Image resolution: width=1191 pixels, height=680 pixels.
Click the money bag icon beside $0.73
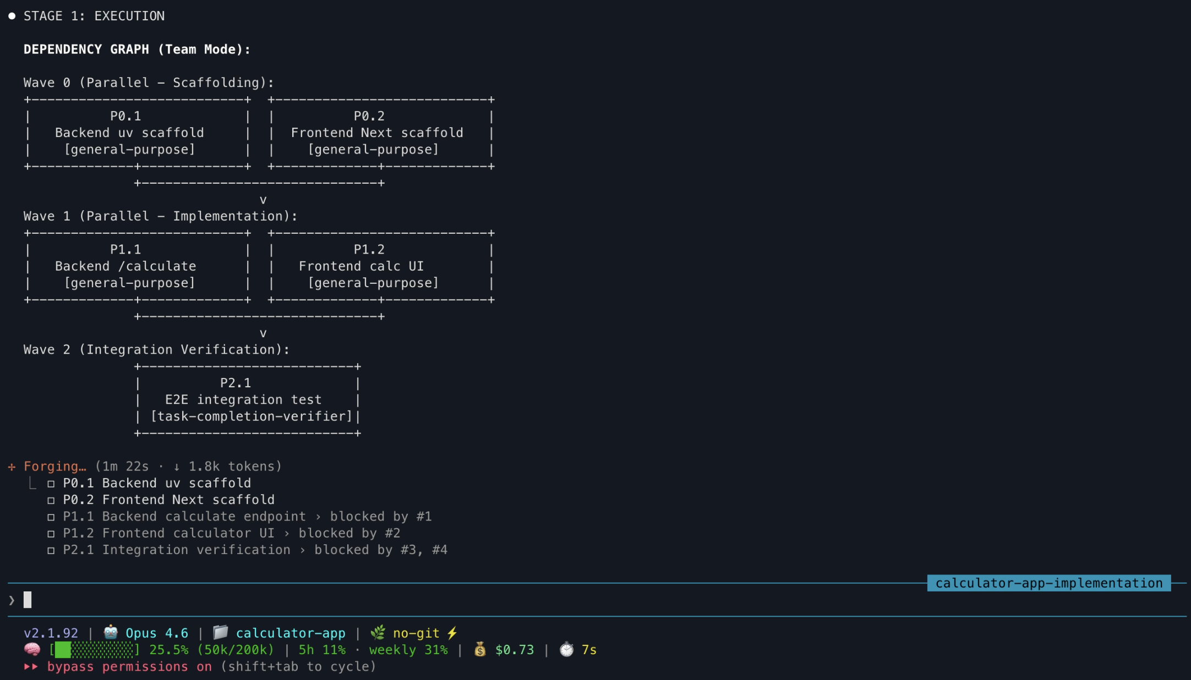480,650
